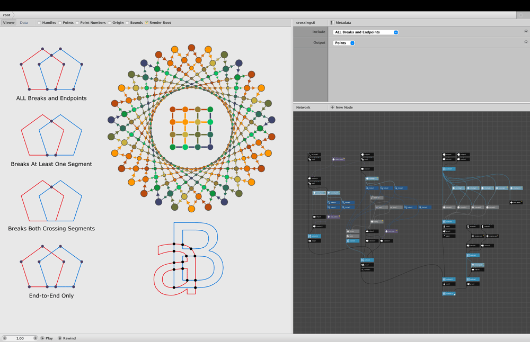Open the Metadata editor
This screenshot has width=530, height=342.
pos(343,23)
